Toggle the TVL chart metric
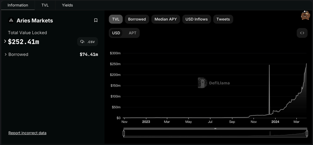The image size is (313, 145). (116, 19)
